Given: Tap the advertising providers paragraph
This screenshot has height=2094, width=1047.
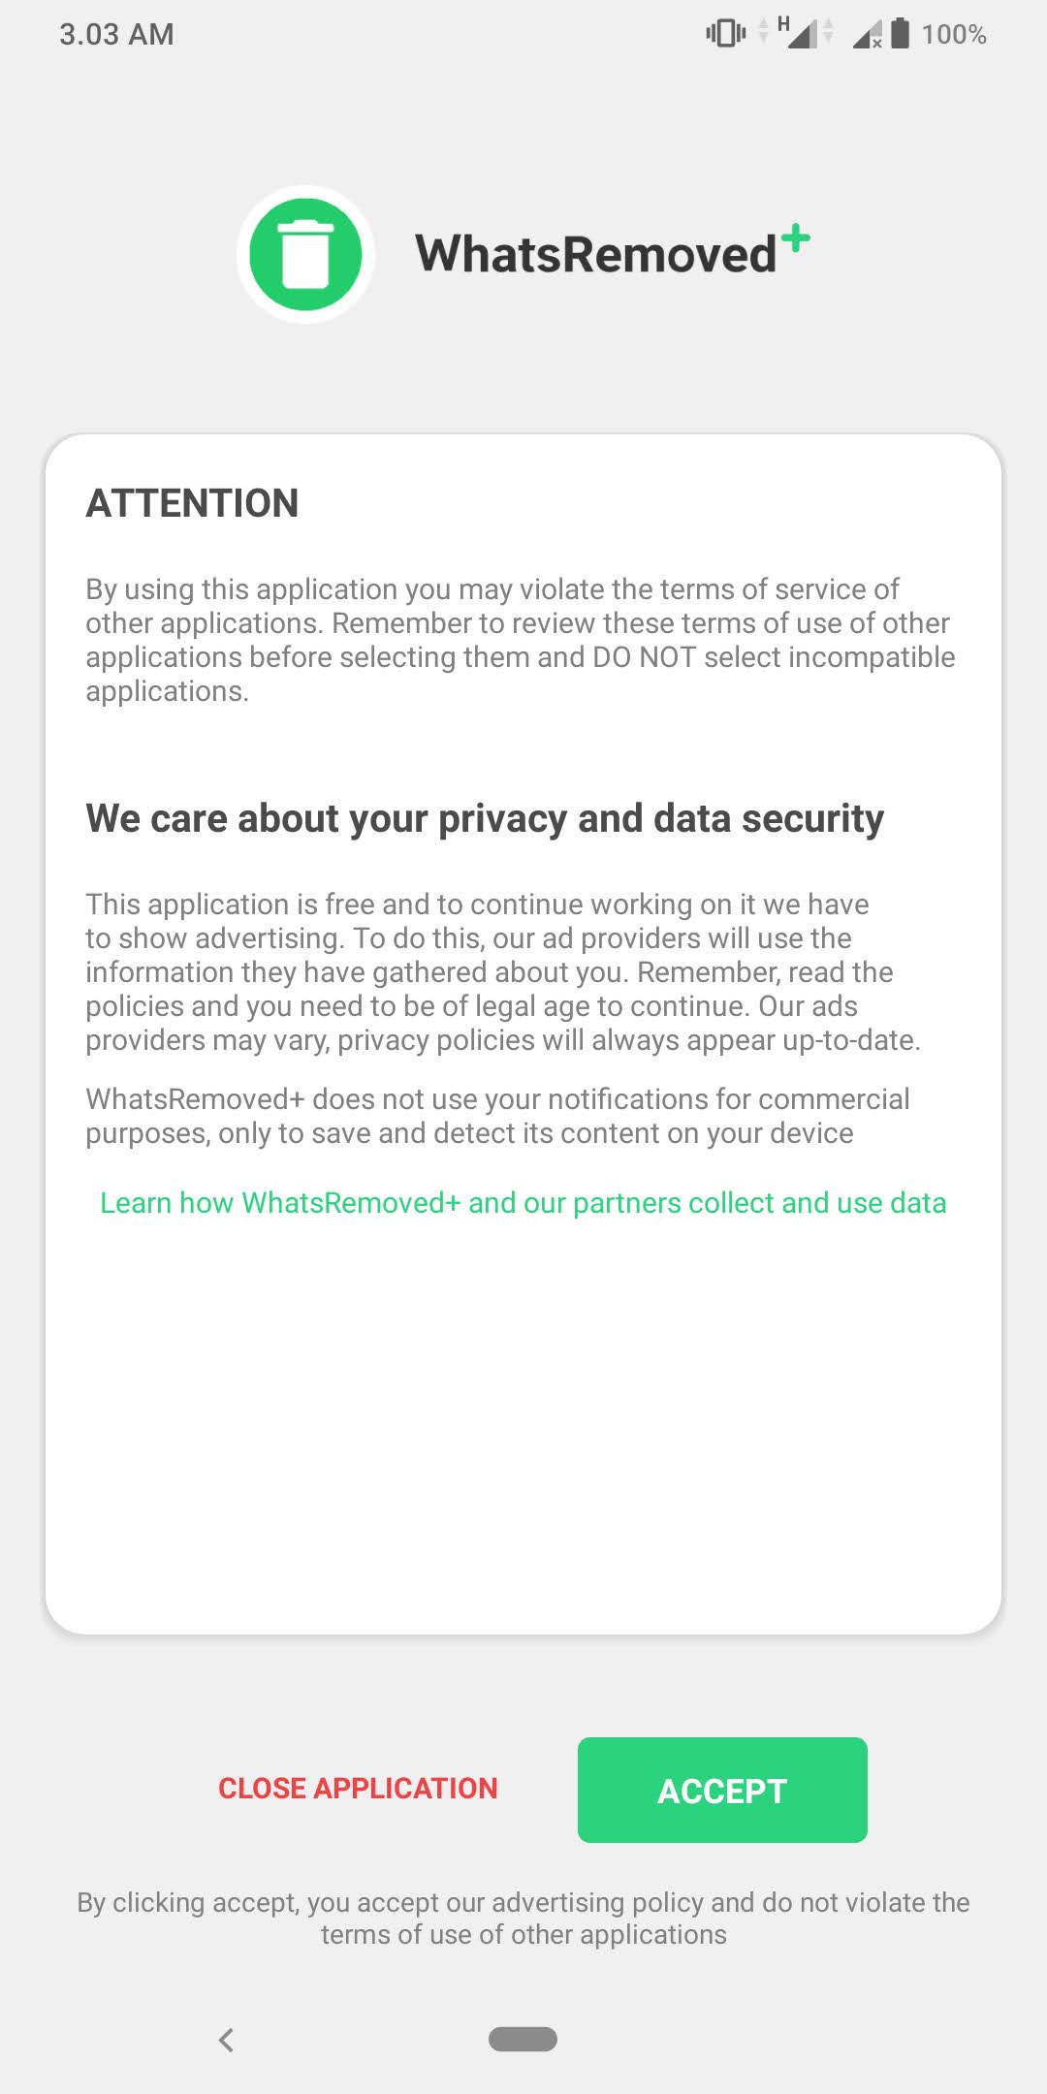Looking at the screenshot, I should coord(502,971).
